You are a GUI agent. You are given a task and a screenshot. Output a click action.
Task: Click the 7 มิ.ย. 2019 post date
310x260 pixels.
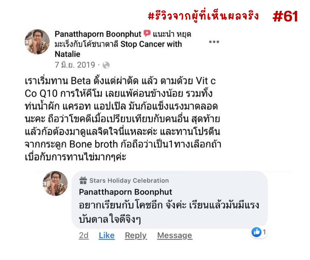pos(75,65)
